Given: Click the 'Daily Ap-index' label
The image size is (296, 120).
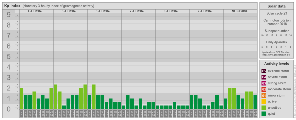Looking at the screenshot, I should tap(277, 42).
